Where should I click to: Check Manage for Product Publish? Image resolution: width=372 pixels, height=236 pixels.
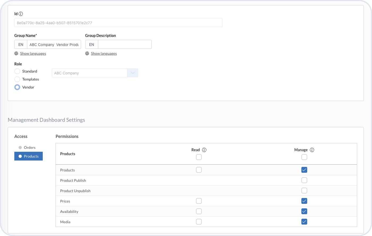tap(304, 180)
